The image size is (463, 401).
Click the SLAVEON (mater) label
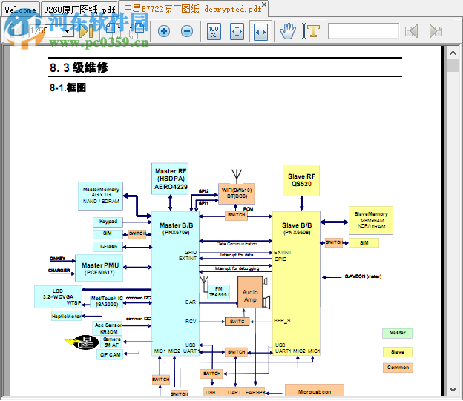point(363,276)
